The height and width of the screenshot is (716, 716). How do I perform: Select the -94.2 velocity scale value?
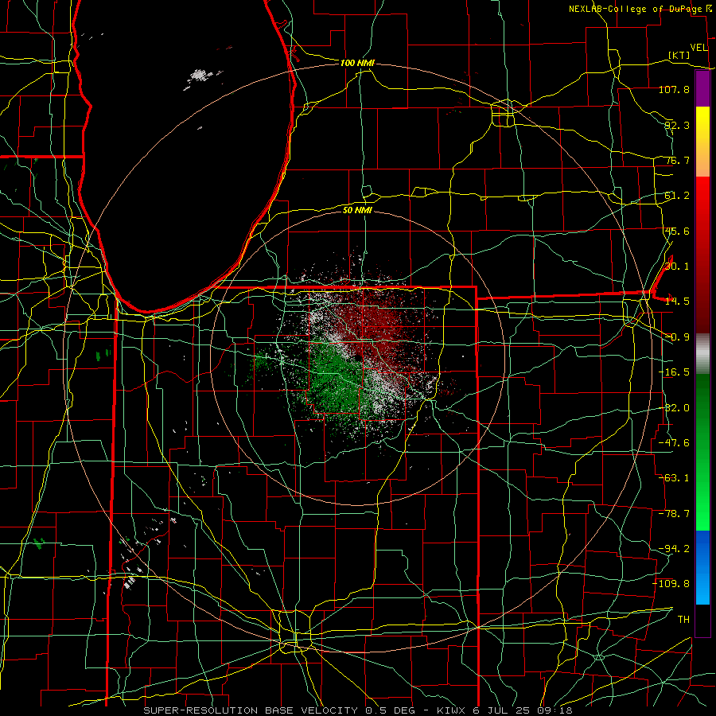click(674, 549)
